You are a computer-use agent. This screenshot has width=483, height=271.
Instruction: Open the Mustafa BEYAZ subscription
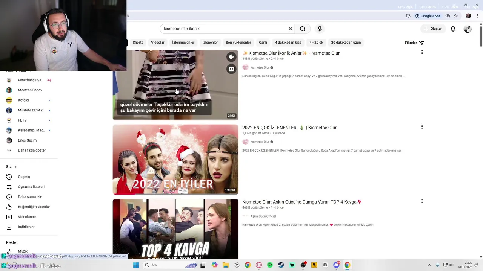pos(29,110)
